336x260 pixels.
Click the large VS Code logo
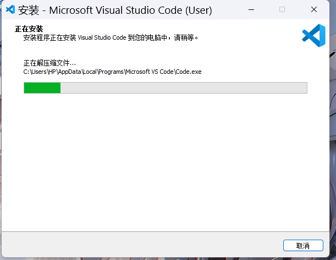(x=313, y=35)
